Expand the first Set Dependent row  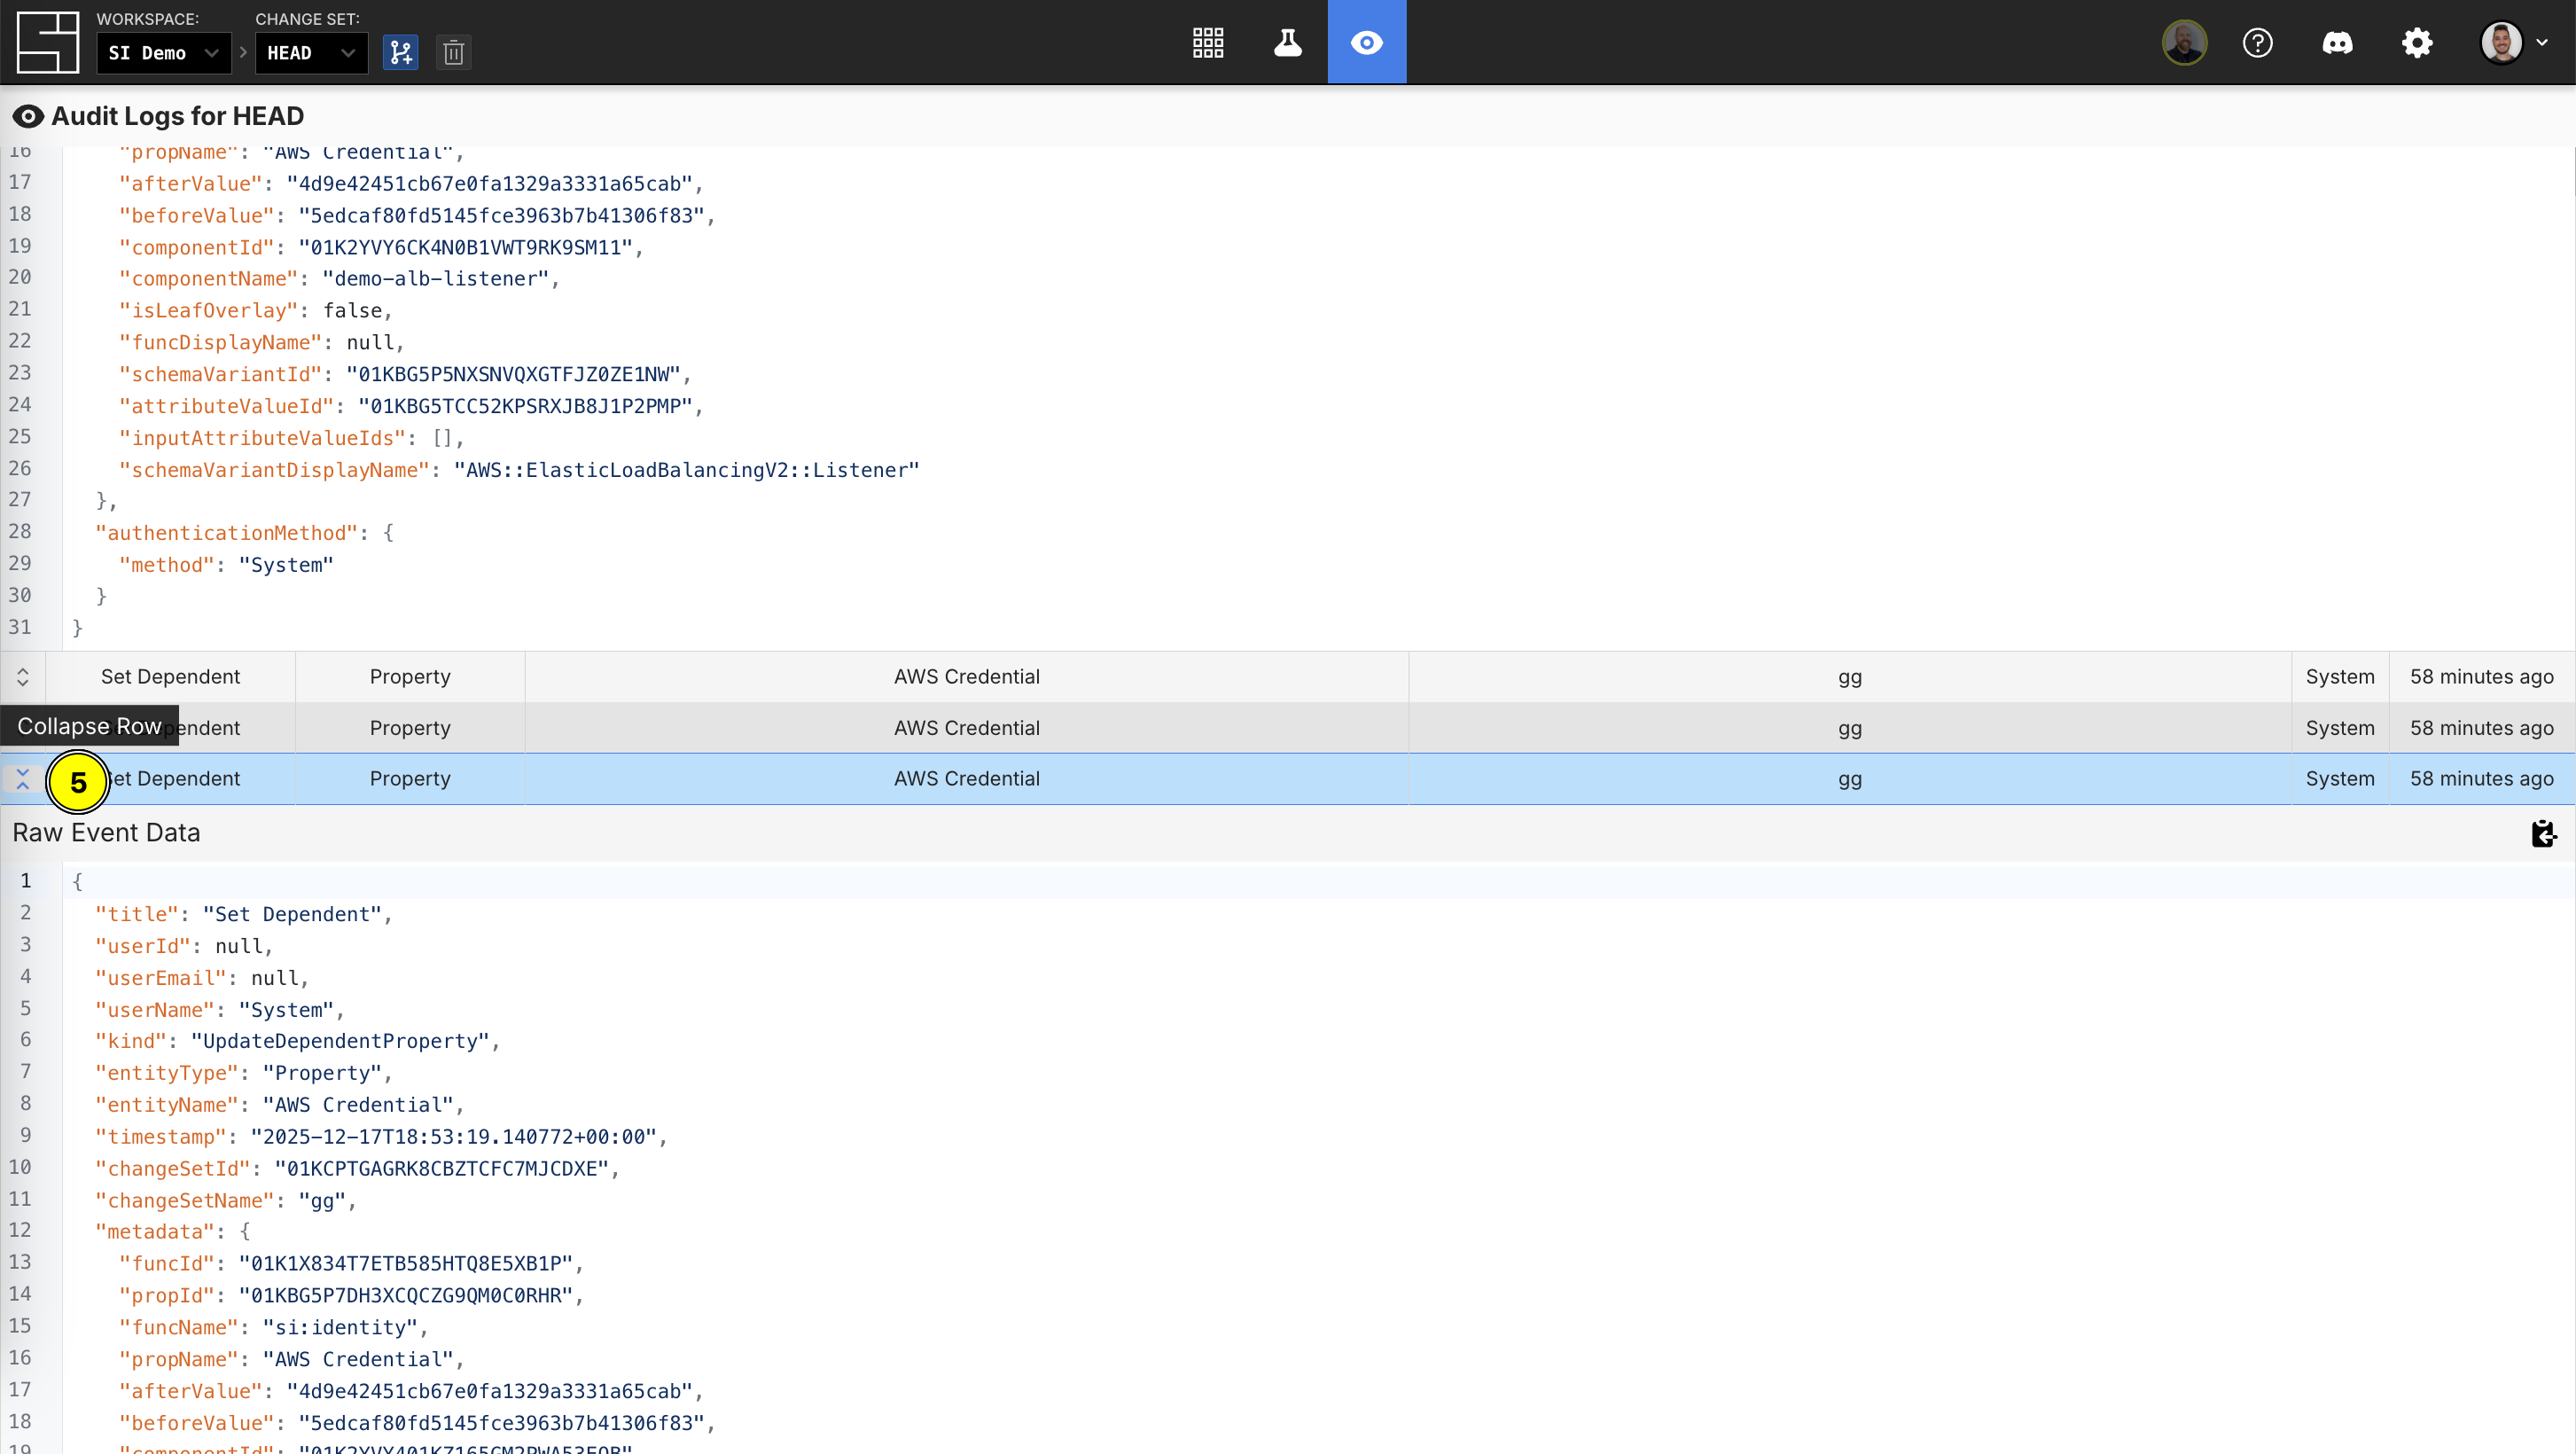(x=22, y=677)
